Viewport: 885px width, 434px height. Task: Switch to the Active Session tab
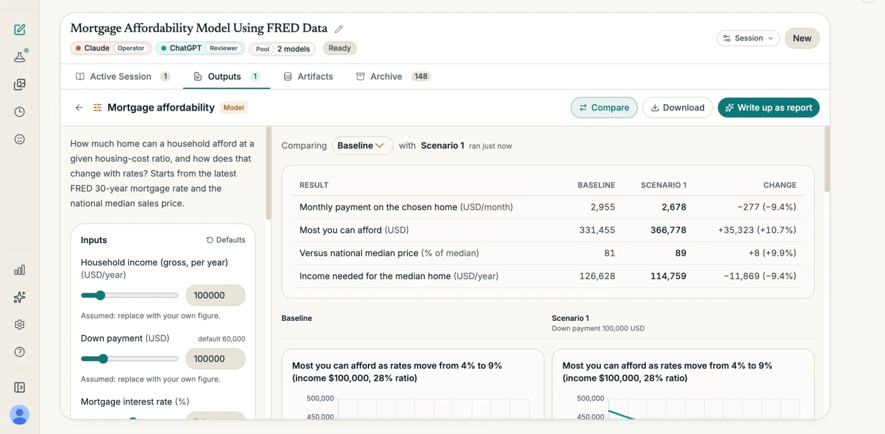tap(123, 76)
